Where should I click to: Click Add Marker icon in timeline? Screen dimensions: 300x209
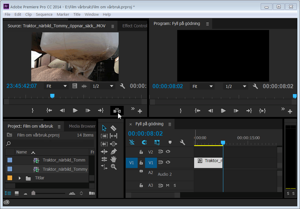(x=170, y=142)
